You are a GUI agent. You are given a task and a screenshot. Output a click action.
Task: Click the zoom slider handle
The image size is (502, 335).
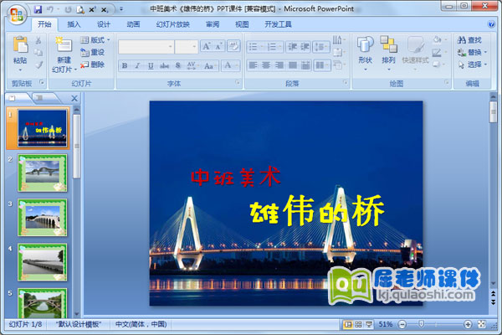point(422,325)
